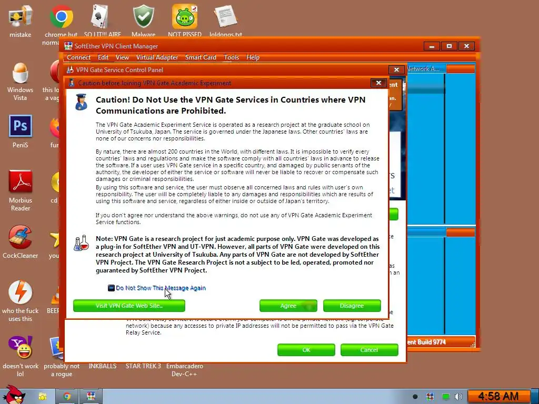Switch to Chrome in the taskbar
The image size is (539, 404).
67,397
